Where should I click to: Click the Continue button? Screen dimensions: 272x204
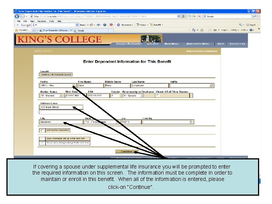127,151
